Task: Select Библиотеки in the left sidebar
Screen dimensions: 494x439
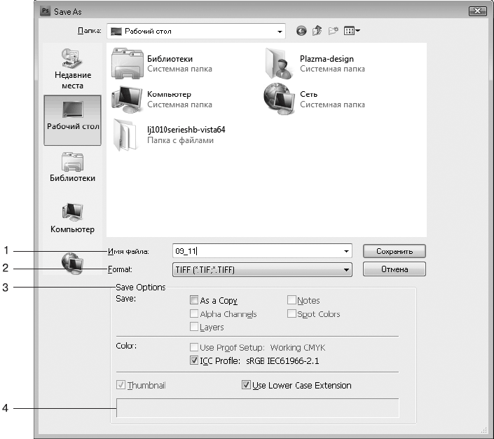Action: [x=72, y=167]
